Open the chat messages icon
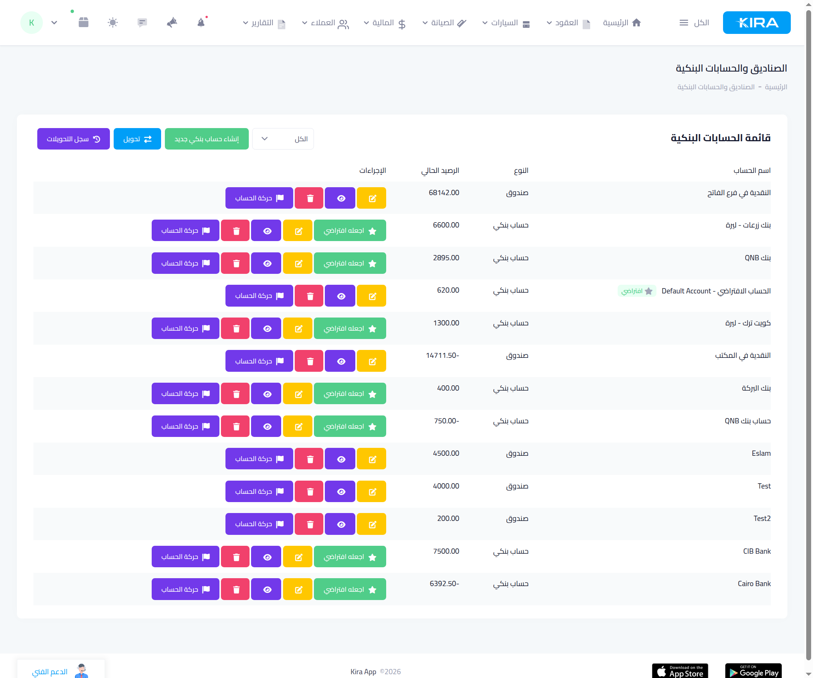Viewport: 813px width, 678px height. coord(142,23)
